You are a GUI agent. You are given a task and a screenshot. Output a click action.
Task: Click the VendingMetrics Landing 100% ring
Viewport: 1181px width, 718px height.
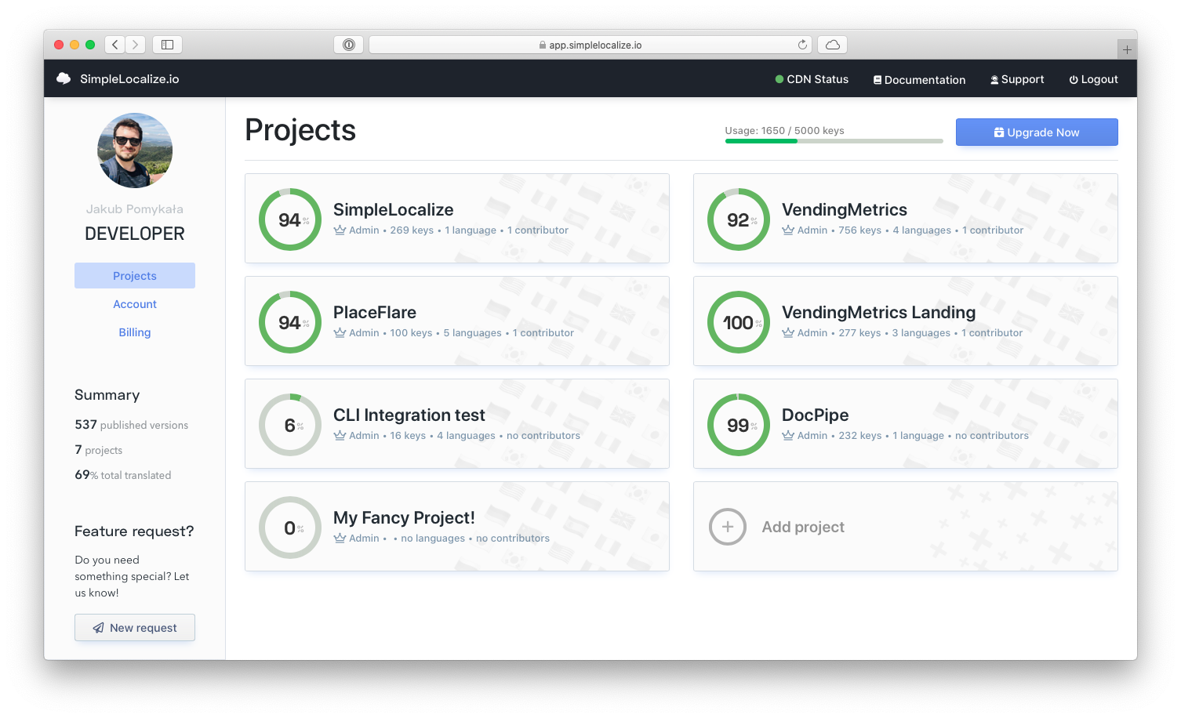739,322
